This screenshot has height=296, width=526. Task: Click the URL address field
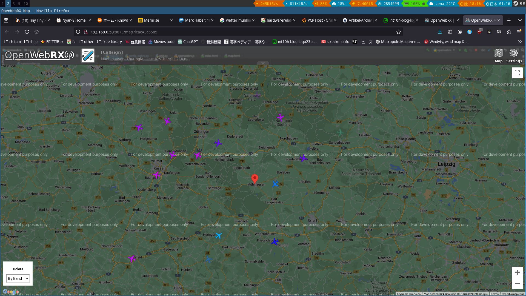pyautogui.click(x=238, y=32)
